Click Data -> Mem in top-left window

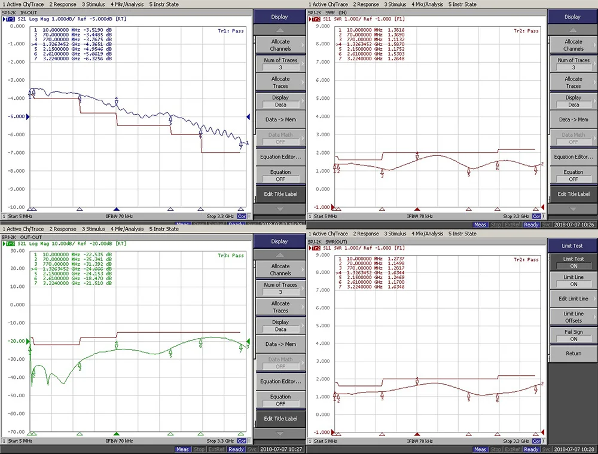(x=280, y=119)
